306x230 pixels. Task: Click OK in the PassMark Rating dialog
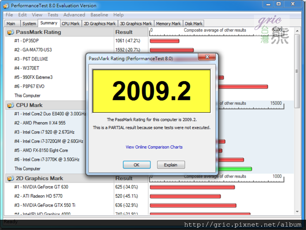point(137,165)
